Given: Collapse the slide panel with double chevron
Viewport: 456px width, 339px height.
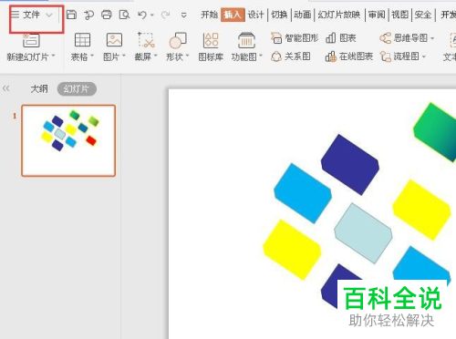Looking at the screenshot, I should (6, 88).
